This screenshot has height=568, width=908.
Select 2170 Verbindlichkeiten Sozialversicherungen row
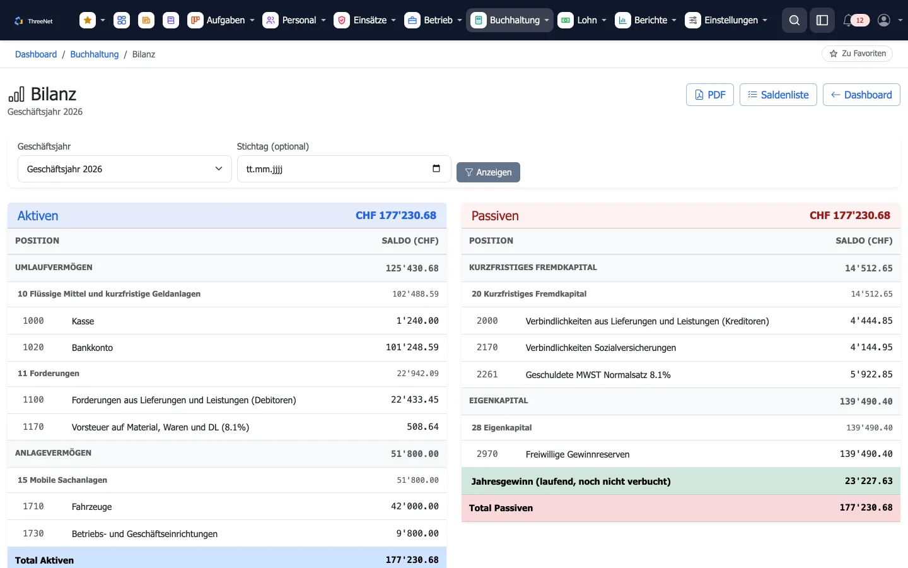coord(681,348)
